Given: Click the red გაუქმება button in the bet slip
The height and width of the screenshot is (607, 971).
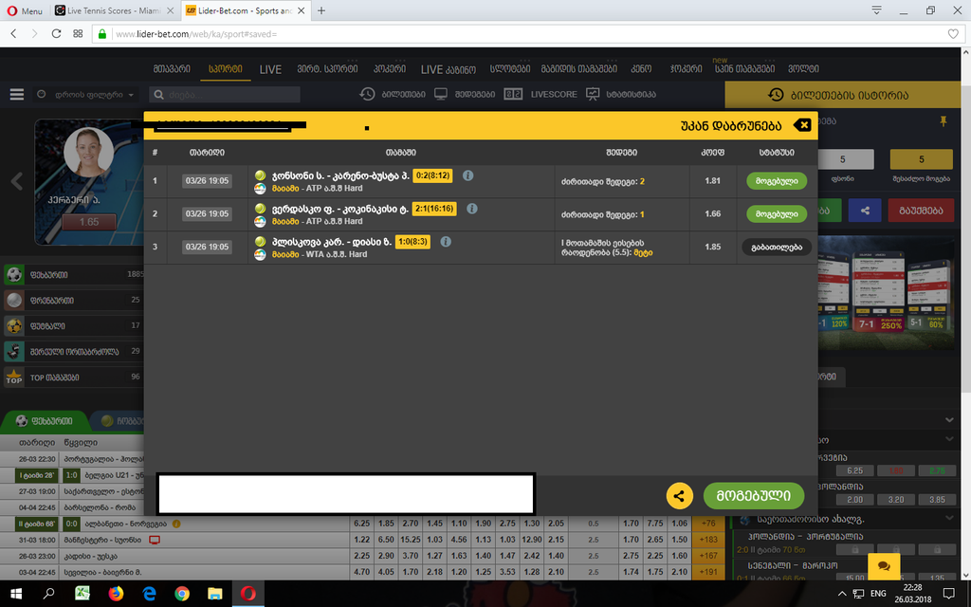Looking at the screenshot, I should (921, 211).
